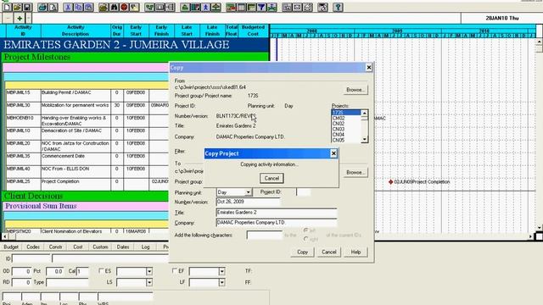Click the activity ID input field in the bottom form

point(31,258)
